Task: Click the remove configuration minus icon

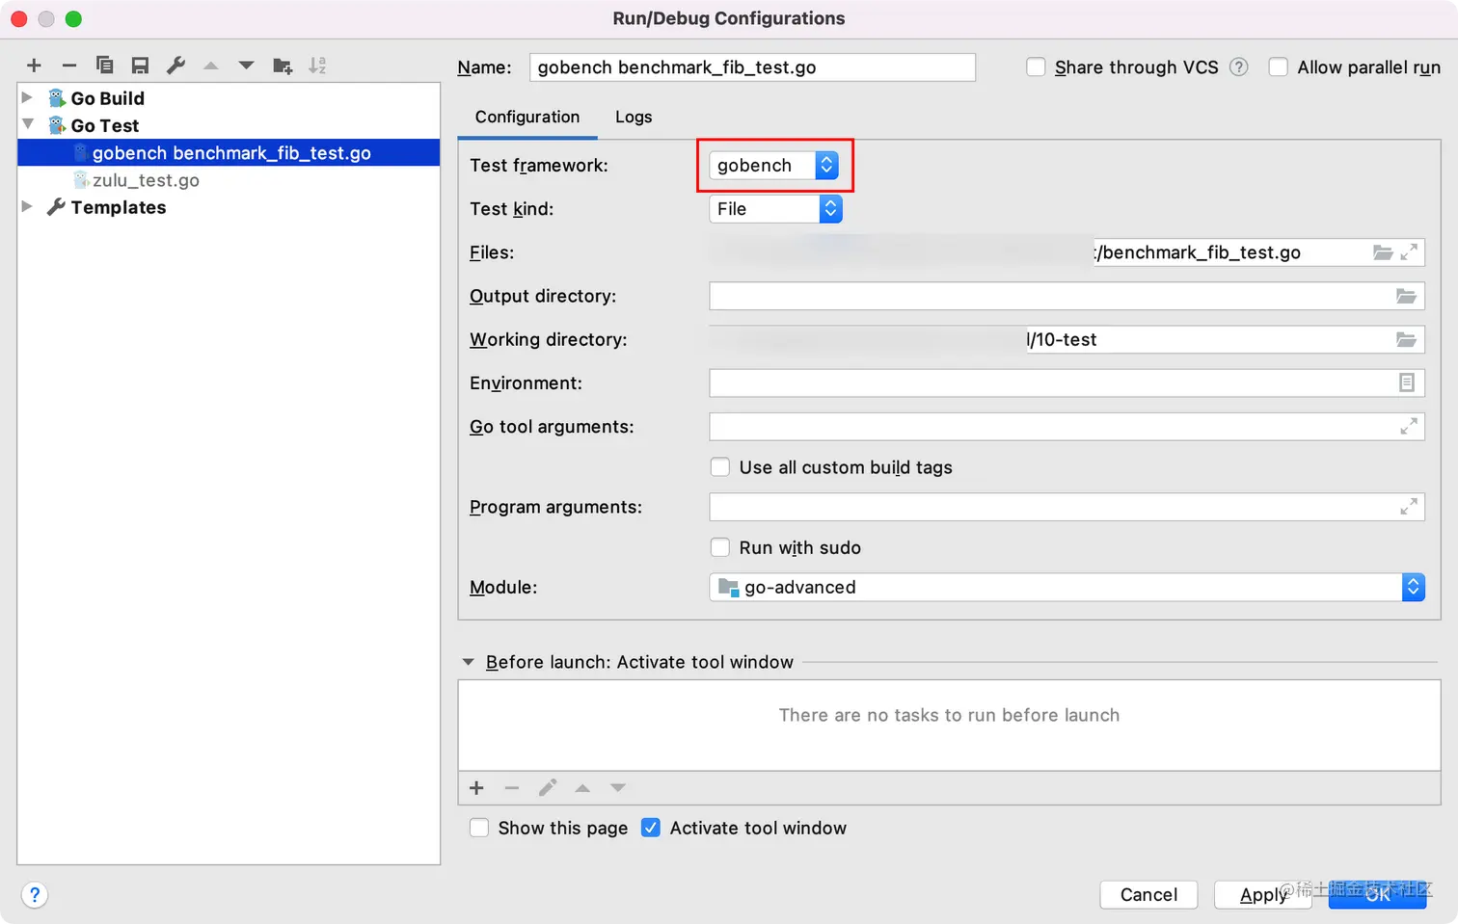Action: click(x=69, y=66)
